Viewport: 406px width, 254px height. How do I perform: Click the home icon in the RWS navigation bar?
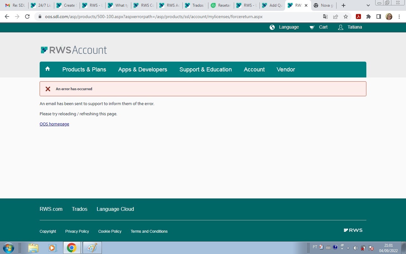pos(47,69)
